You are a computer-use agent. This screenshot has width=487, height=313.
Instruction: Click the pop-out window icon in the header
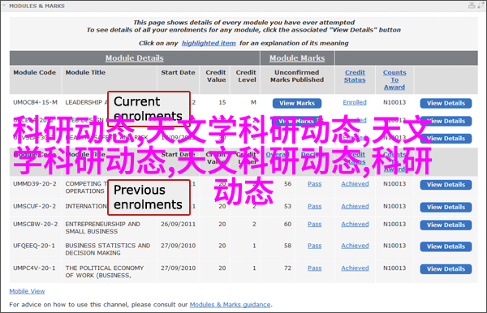tap(481, 5)
